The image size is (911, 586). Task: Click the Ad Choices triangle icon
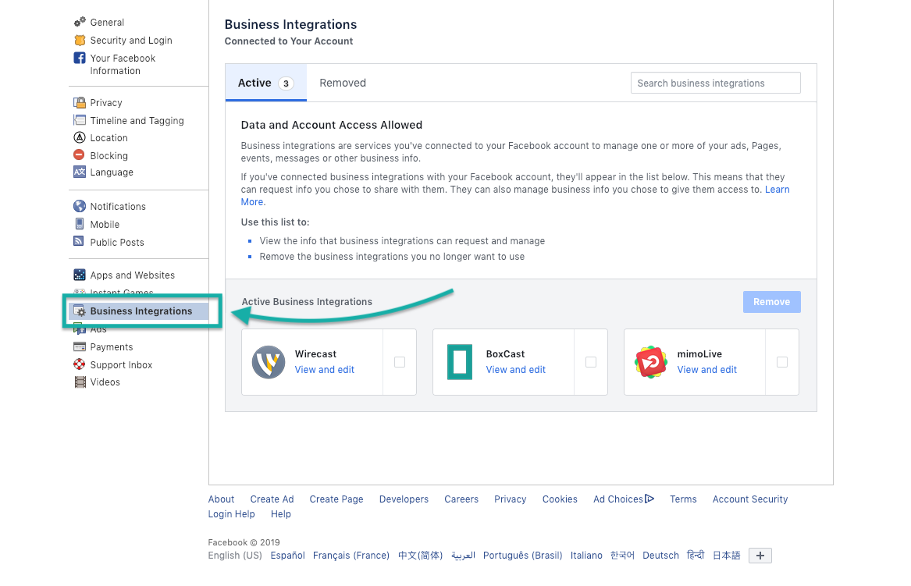pos(649,499)
